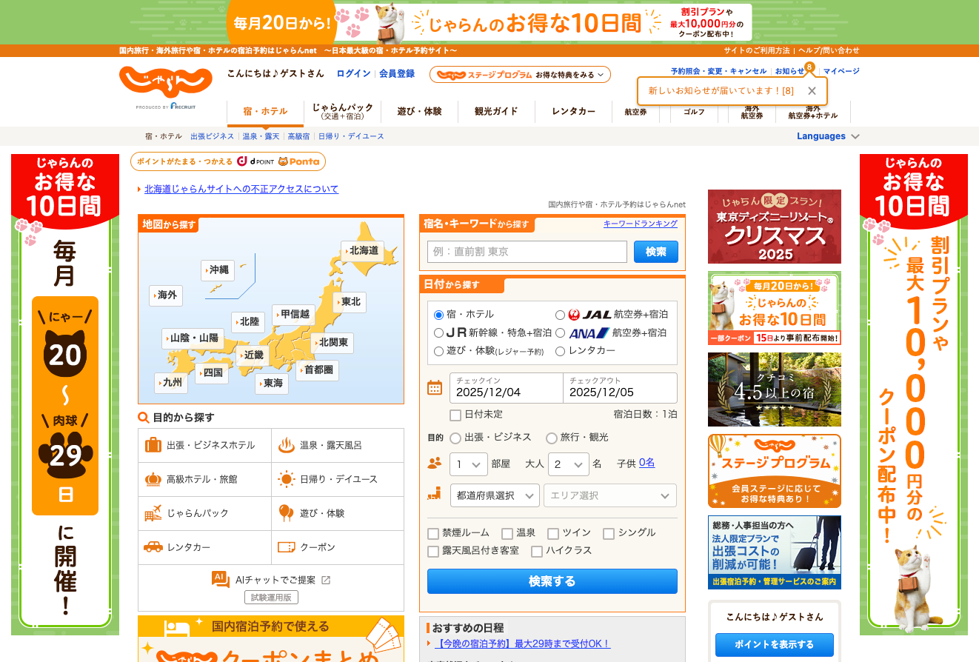Select the JAL 航空券+宿泊 radio button
979x662 pixels.
coord(561,313)
